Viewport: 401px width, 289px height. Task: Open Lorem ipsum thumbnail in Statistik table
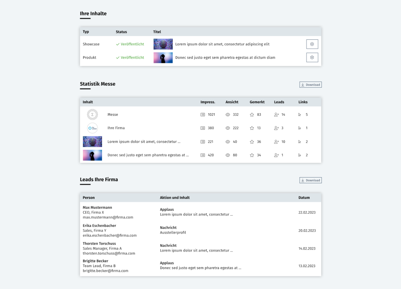coord(92,141)
